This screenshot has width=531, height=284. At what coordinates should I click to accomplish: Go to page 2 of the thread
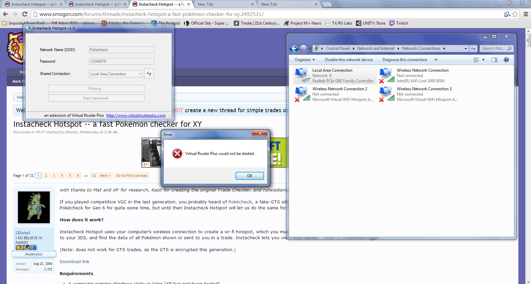pyautogui.click(x=46, y=176)
